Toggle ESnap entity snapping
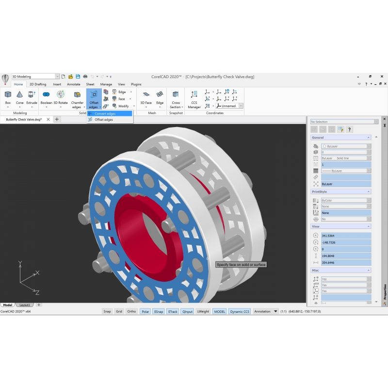 159,311
